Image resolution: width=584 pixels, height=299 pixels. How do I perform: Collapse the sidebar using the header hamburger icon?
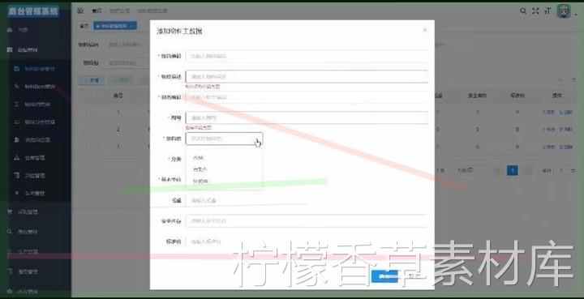click(80, 11)
